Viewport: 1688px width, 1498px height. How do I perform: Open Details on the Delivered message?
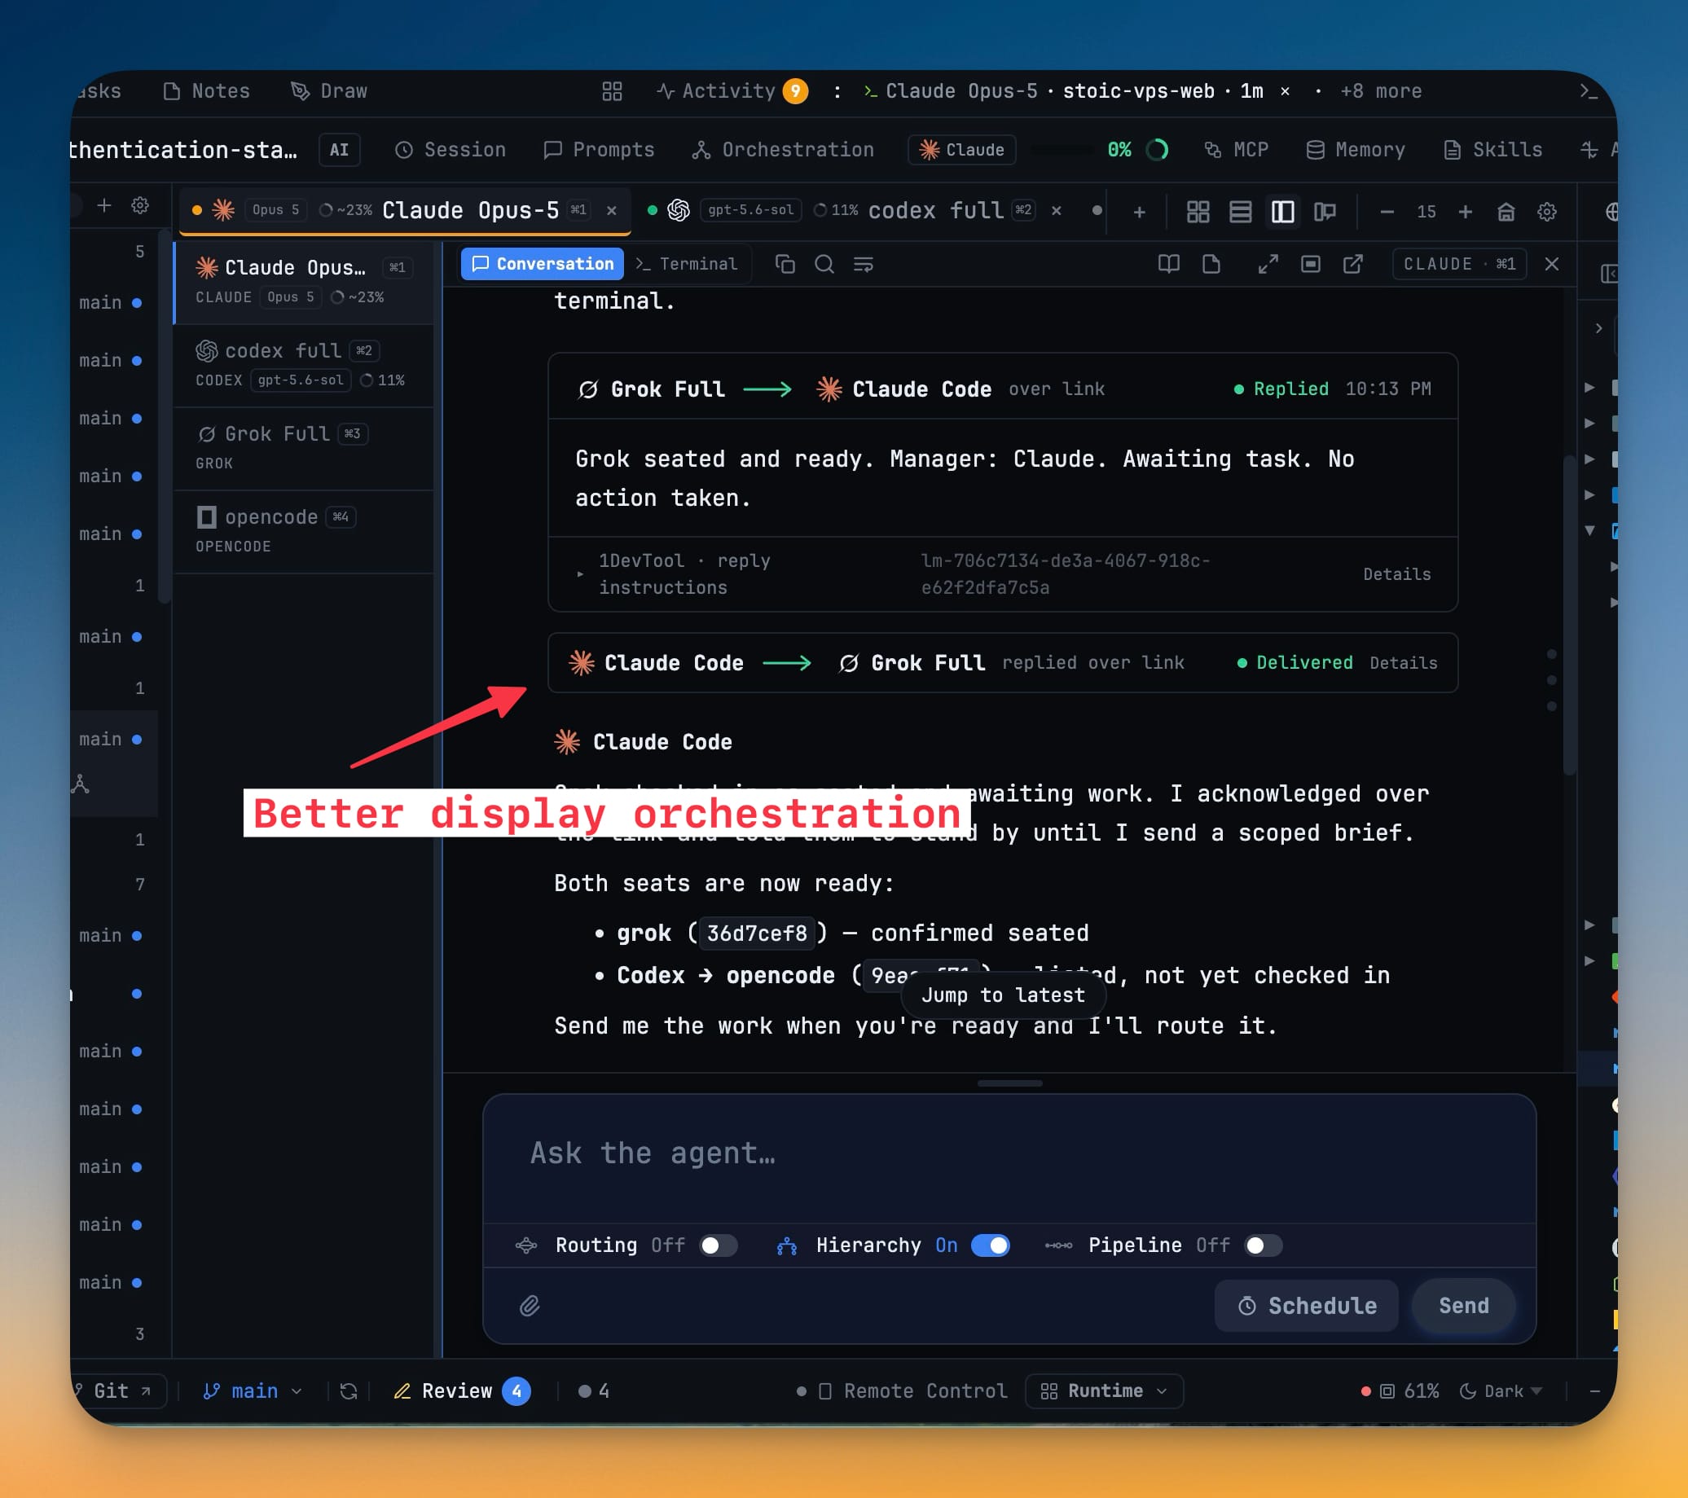(x=1404, y=662)
